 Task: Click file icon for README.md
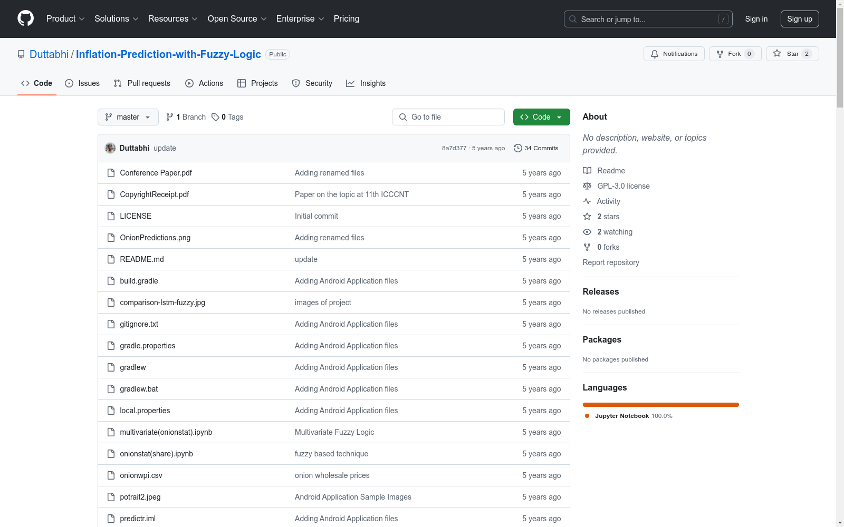(x=111, y=259)
